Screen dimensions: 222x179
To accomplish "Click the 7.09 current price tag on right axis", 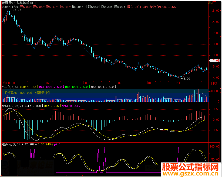I will tap(215, 61).
